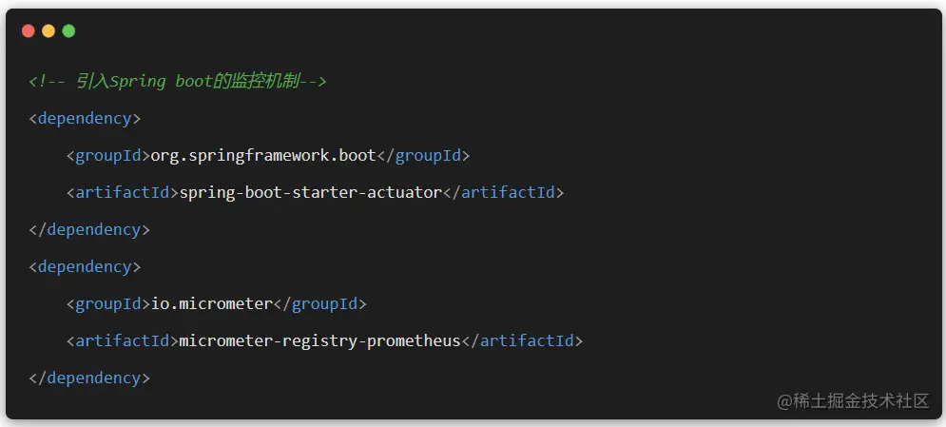This screenshot has width=946, height=427.
Task: Click the last closing dependency tag
Action: [x=89, y=378]
